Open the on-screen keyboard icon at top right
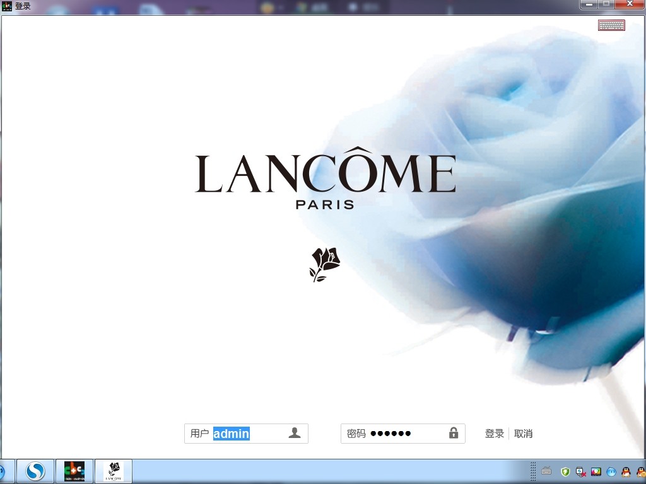 click(611, 25)
